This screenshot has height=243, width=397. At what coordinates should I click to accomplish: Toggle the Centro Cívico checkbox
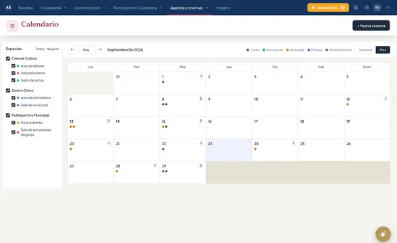[8, 90]
